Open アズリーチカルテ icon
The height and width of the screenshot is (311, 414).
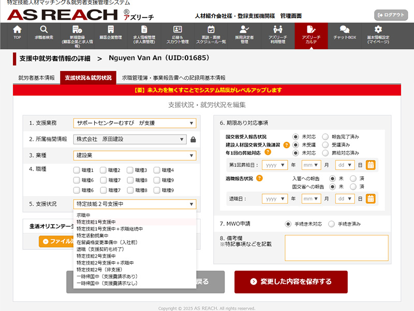click(311, 29)
